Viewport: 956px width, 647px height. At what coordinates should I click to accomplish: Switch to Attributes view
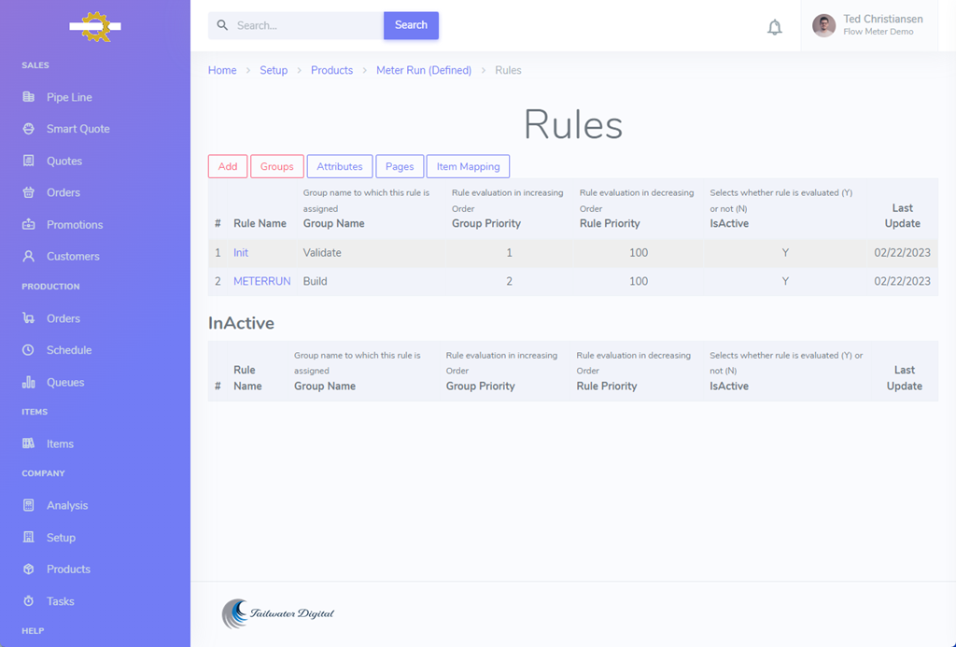(340, 166)
